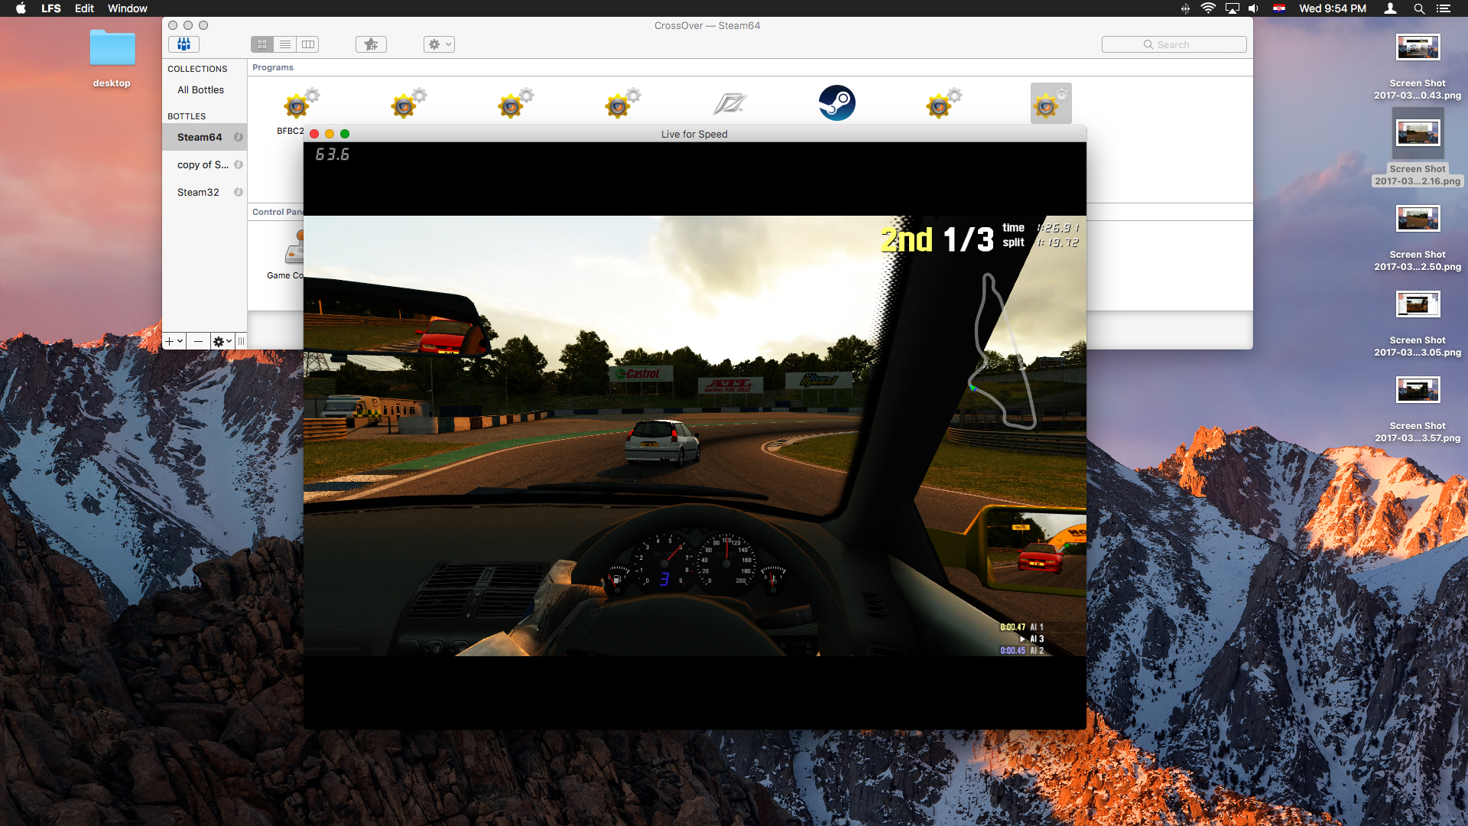Screen dimensions: 1468x826
Task: Click the sidebar resize handle
Action: pyautogui.click(x=241, y=341)
